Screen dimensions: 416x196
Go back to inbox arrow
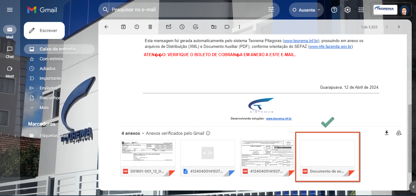point(106,27)
